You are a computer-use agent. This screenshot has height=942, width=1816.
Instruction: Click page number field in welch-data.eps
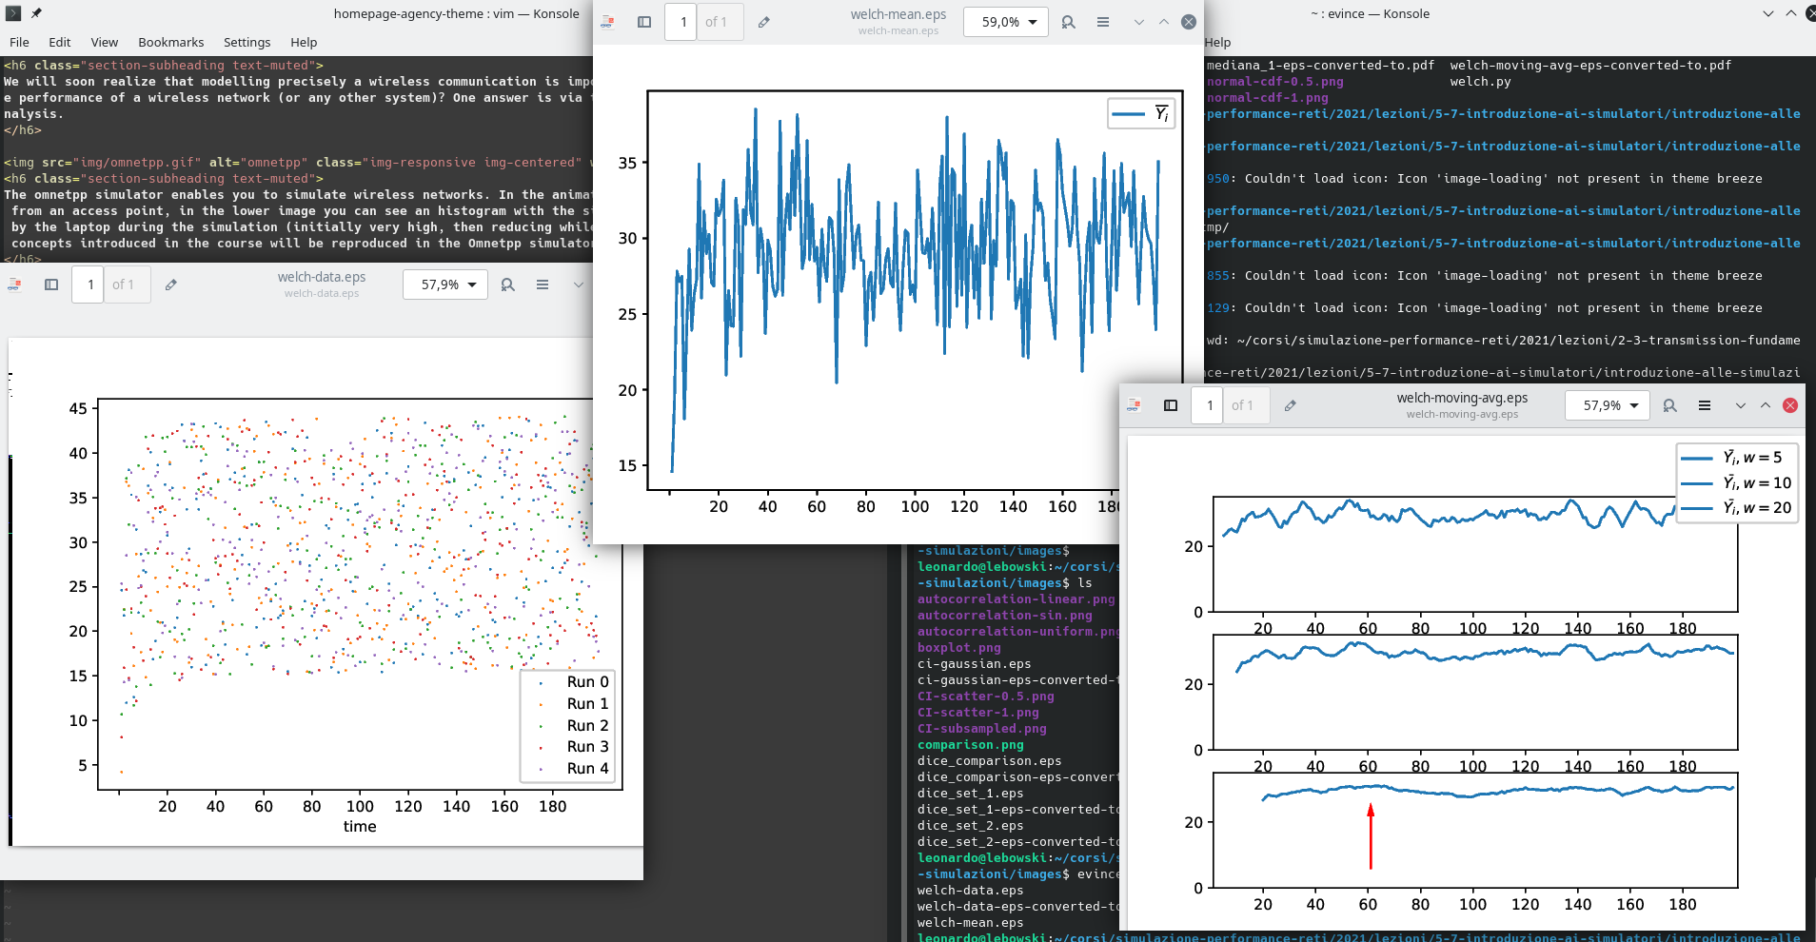tap(89, 285)
